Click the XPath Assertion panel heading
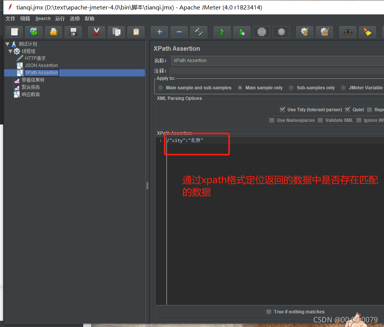This screenshot has height=327, width=384. click(x=177, y=48)
